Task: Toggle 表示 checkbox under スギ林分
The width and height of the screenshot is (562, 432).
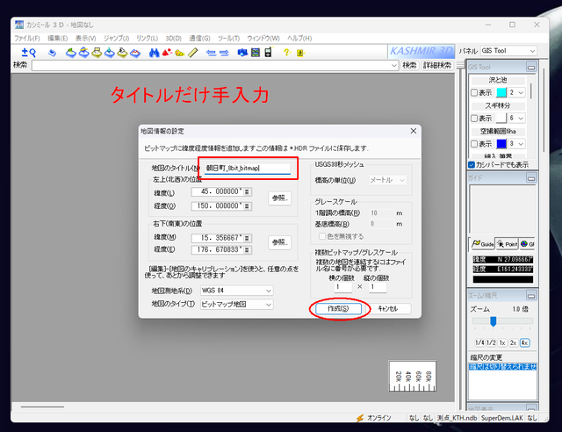Action: [474, 119]
